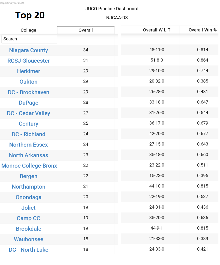Open the Niagara County college link
Viewport: 220px width, 265px height.
[28, 50]
